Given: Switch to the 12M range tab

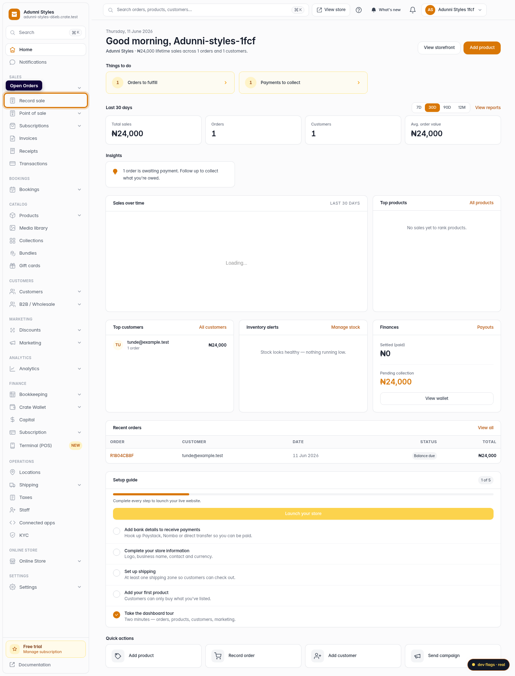Looking at the screenshot, I should (462, 107).
